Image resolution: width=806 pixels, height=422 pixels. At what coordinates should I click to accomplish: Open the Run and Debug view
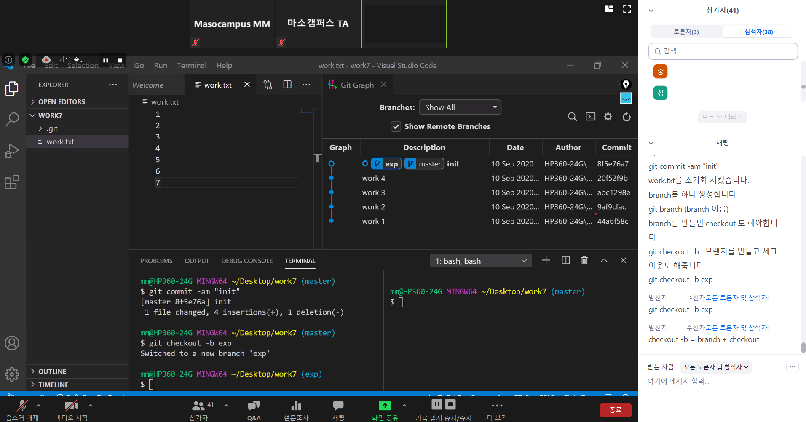coord(12,151)
